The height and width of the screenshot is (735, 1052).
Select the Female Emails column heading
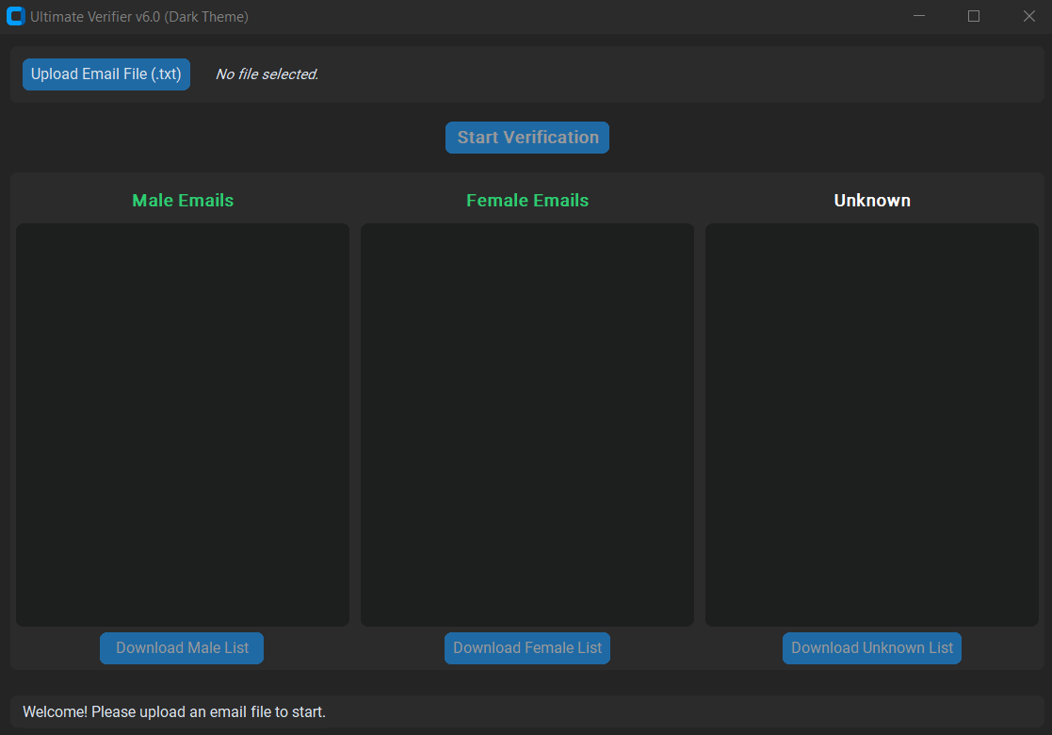[527, 201]
